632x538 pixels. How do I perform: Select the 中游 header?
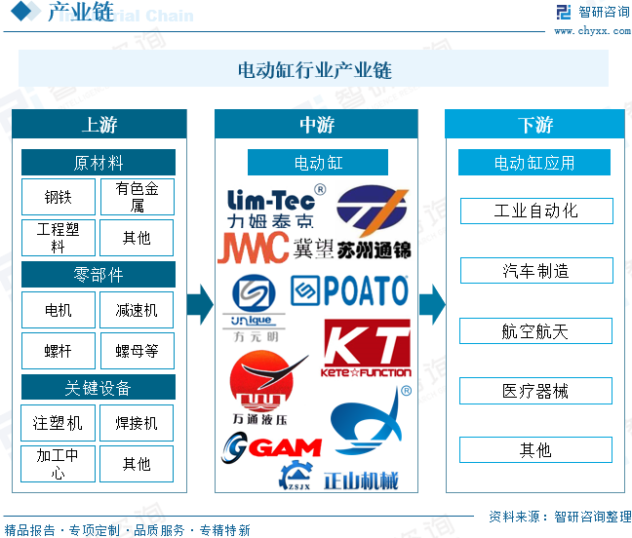tap(316, 124)
